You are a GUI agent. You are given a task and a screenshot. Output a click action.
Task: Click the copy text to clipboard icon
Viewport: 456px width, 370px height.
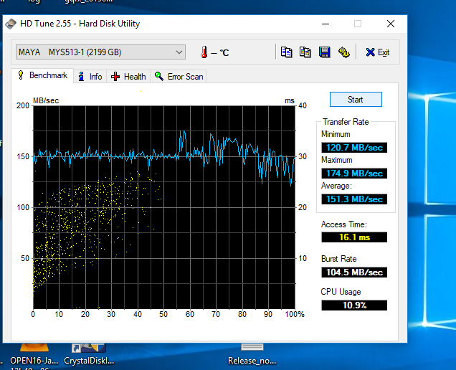(286, 52)
